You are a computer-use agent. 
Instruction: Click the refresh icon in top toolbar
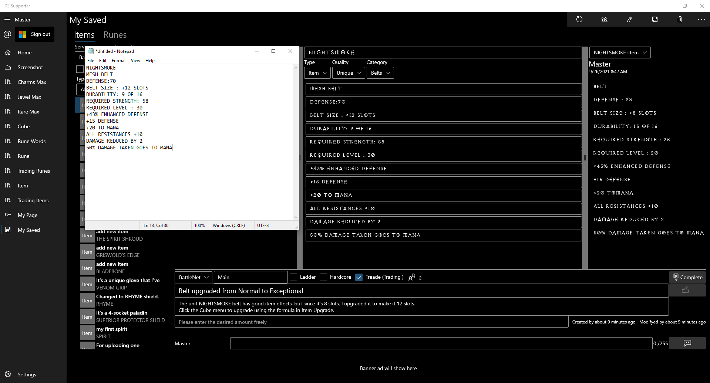point(579,19)
